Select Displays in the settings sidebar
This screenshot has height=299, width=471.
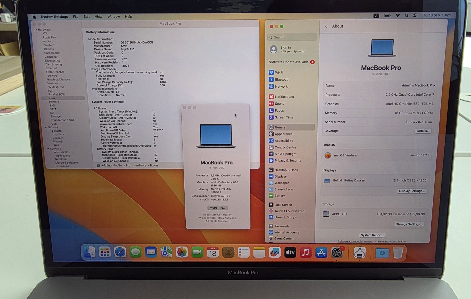tap(278, 177)
